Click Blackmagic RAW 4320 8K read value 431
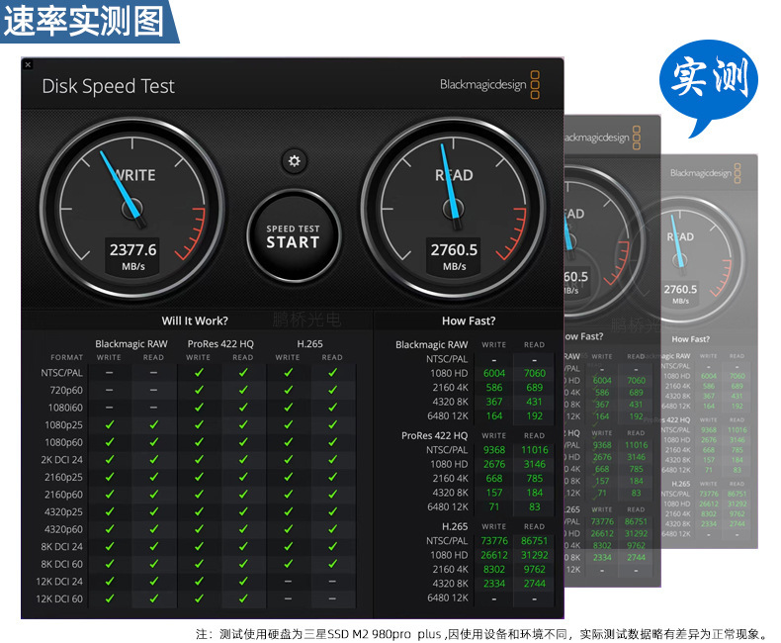Viewport: 781px width, 643px height. click(535, 402)
